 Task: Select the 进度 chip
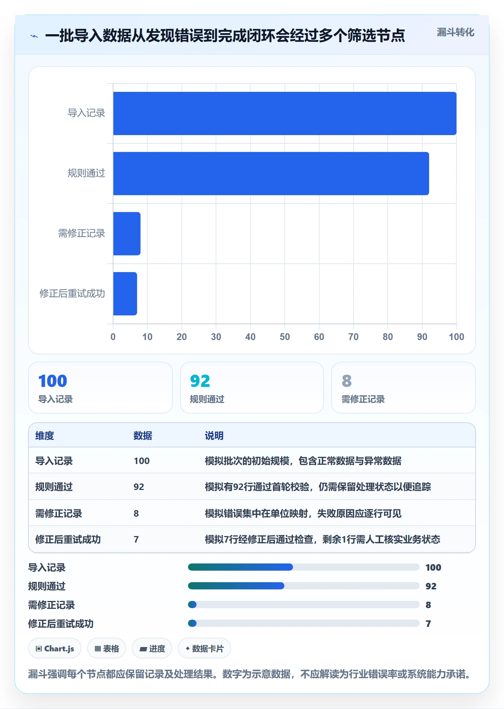pos(152,648)
